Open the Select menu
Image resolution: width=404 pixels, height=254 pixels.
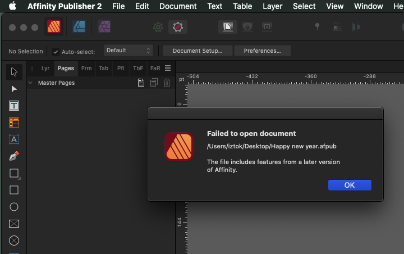pos(304,6)
